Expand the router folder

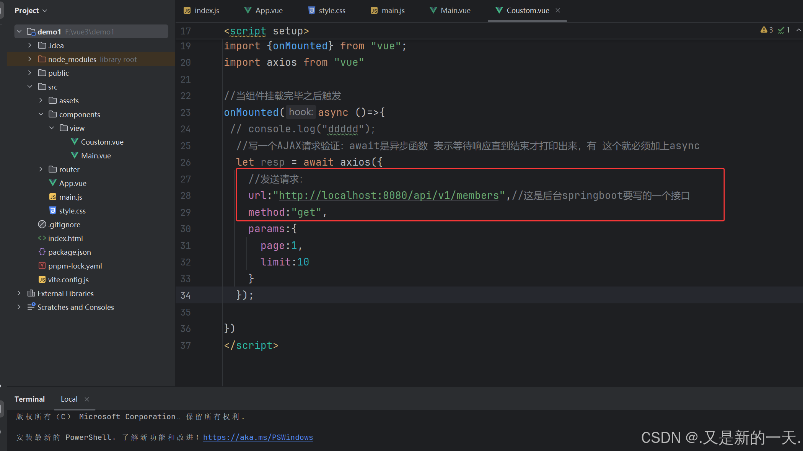pyautogui.click(x=41, y=169)
